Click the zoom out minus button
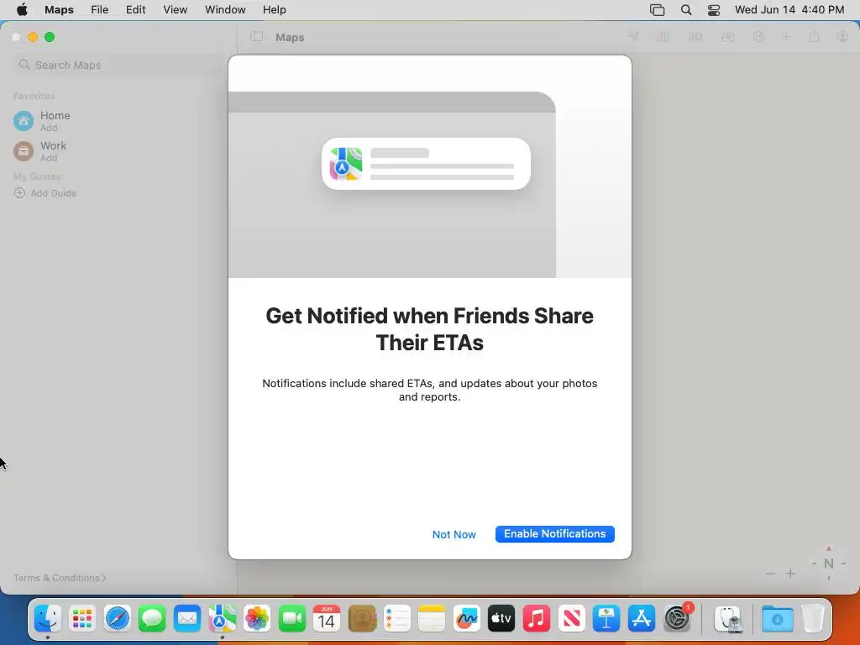 pos(770,573)
